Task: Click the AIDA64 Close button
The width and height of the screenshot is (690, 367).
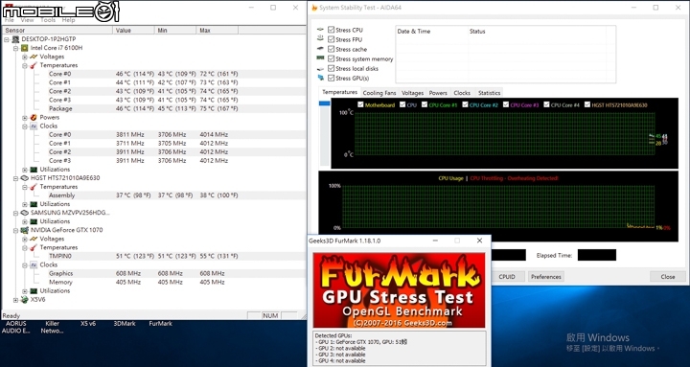Action: click(668, 277)
